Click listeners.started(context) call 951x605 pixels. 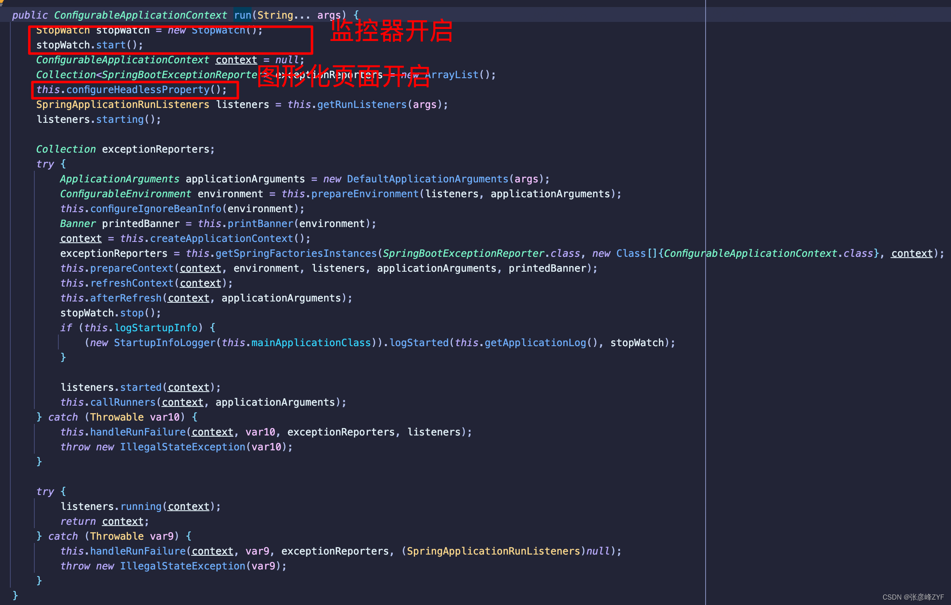coord(141,387)
